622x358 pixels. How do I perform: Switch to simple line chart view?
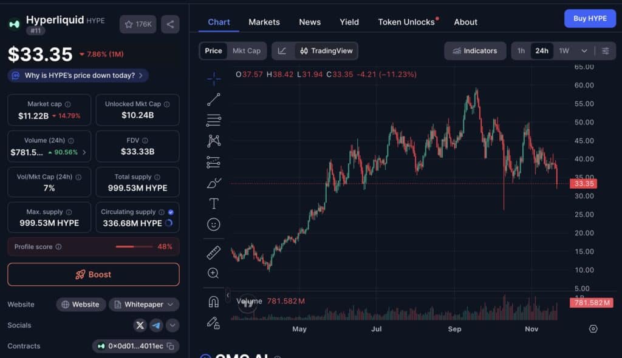(282, 51)
